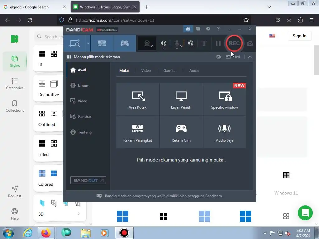The height and width of the screenshot is (239, 319).
Task: Click the video camera icon in status bar
Action: click(x=219, y=57)
